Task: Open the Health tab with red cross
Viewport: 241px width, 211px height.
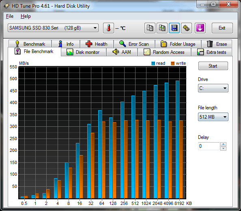Action: click(97, 44)
